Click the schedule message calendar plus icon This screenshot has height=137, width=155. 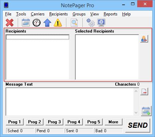146,111
